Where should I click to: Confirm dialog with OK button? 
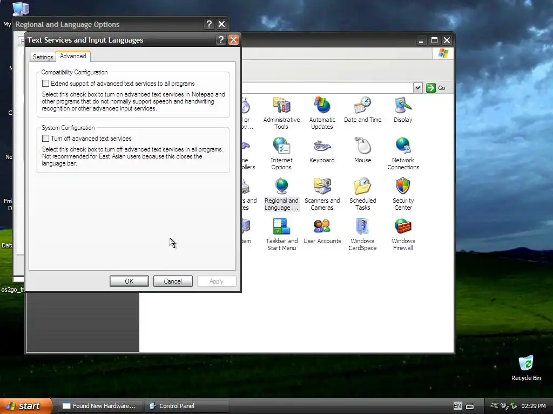click(129, 281)
